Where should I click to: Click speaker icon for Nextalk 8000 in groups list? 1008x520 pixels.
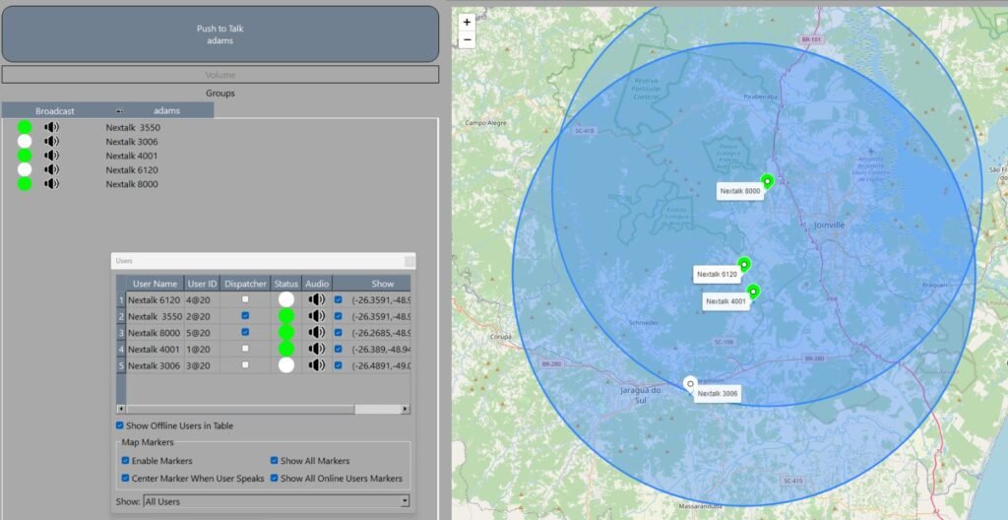(51, 184)
